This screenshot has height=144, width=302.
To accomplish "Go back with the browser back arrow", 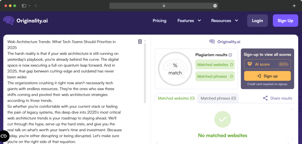I will pyautogui.click(x=36, y=6).
